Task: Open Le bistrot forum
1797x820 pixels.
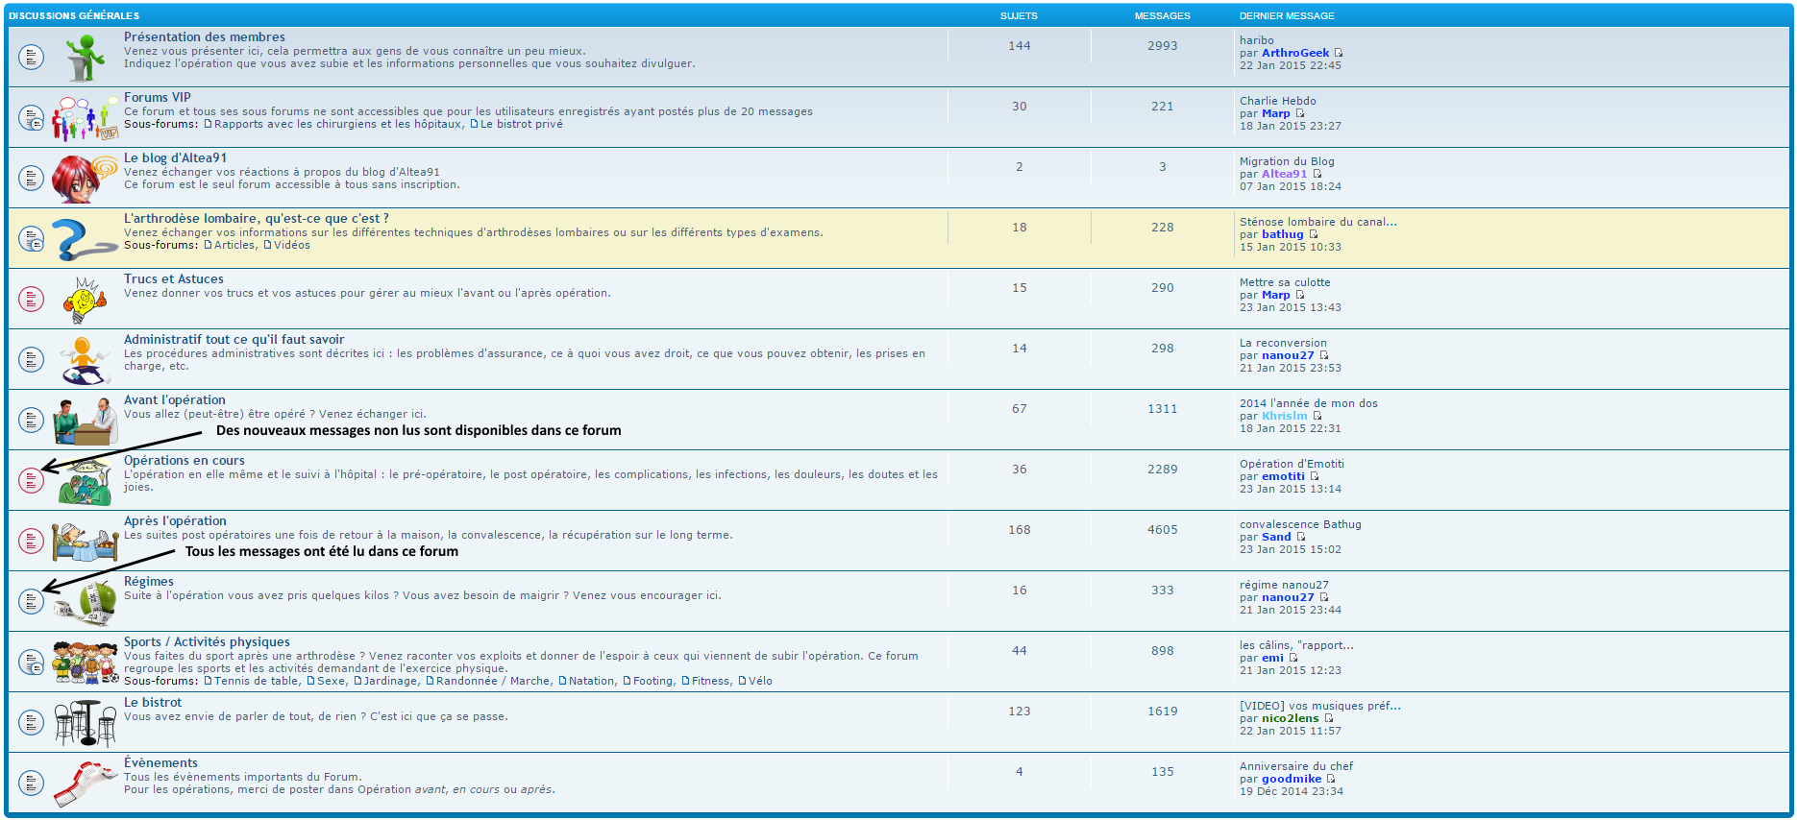Action: pyautogui.click(x=153, y=703)
